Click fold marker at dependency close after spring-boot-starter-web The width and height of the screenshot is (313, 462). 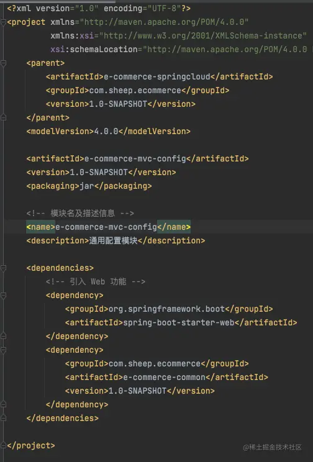pos(3,336)
